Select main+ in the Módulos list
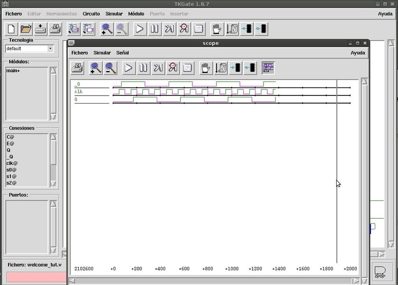 (13, 71)
